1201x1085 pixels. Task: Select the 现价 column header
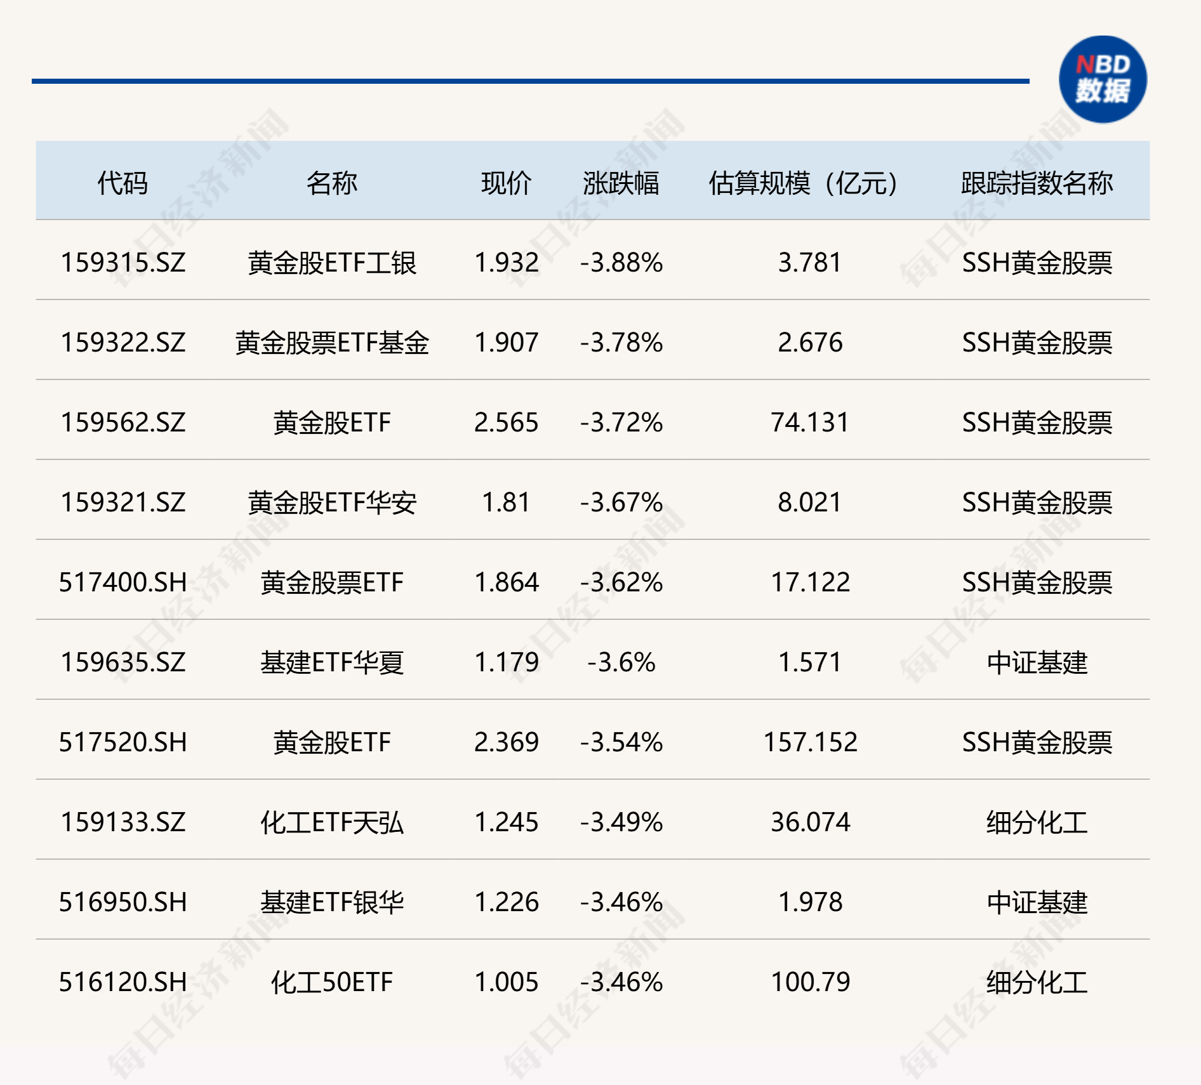click(506, 183)
